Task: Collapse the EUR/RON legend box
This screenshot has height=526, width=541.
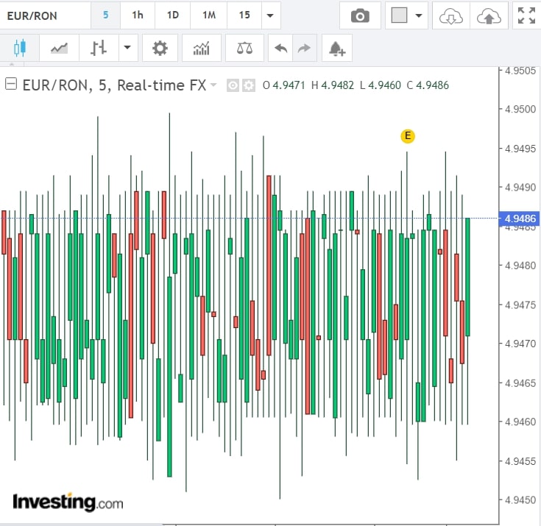Action: tap(11, 85)
